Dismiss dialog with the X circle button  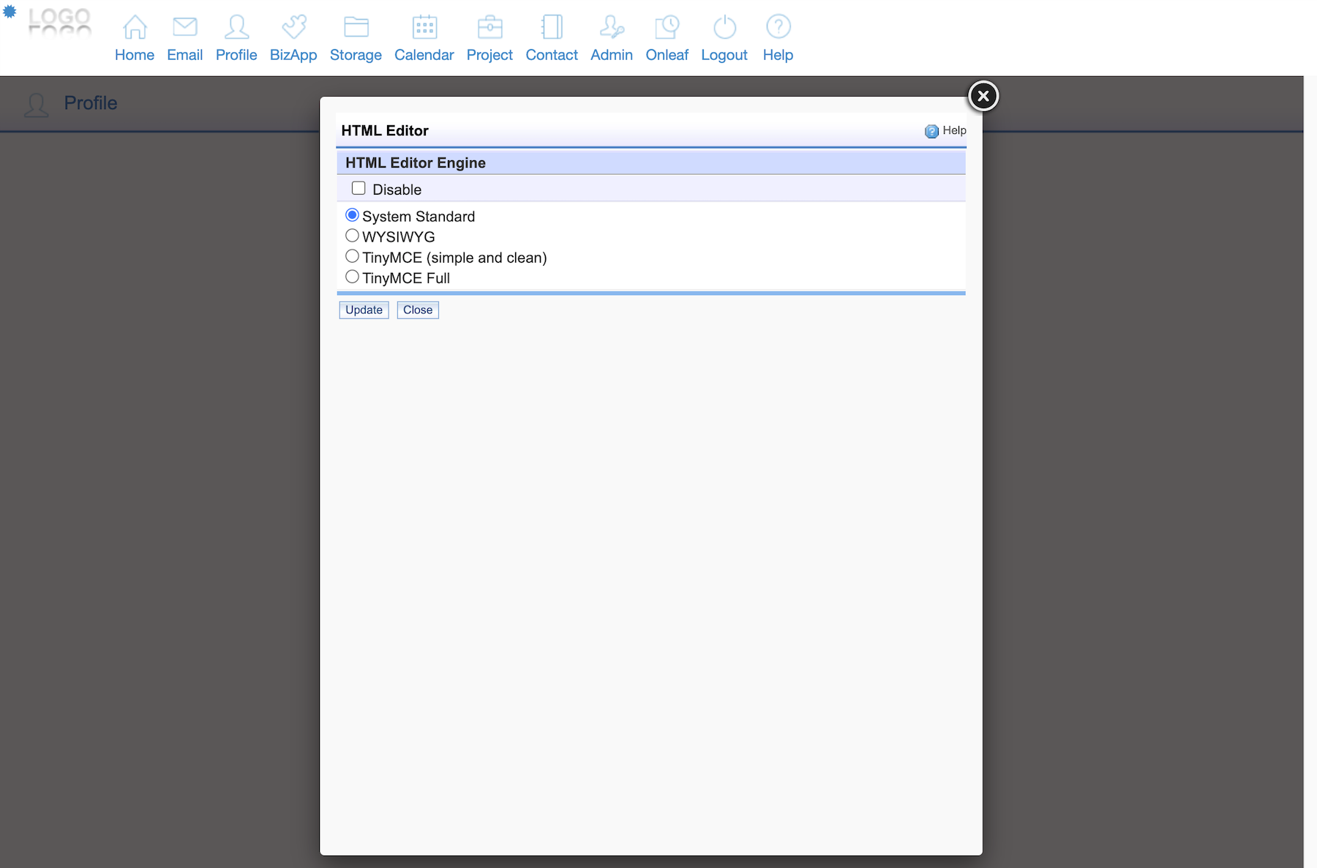[x=983, y=96]
